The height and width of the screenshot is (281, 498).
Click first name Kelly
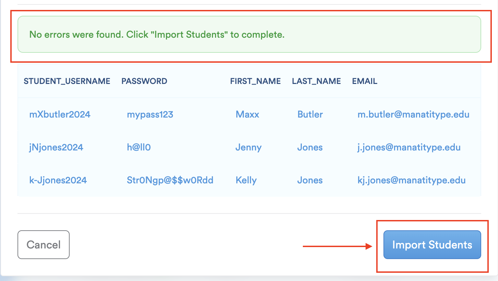click(246, 180)
